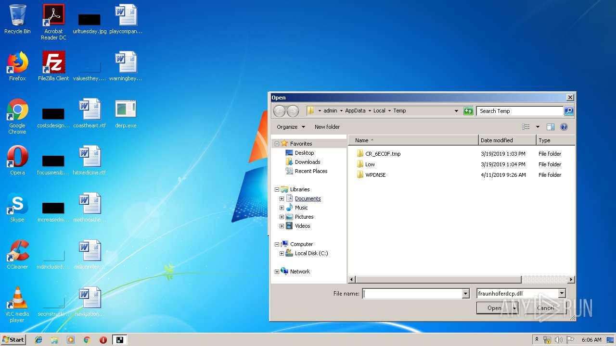The height and width of the screenshot is (346, 616).
Task: Expand the Music library node
Action: pos(282,208)
